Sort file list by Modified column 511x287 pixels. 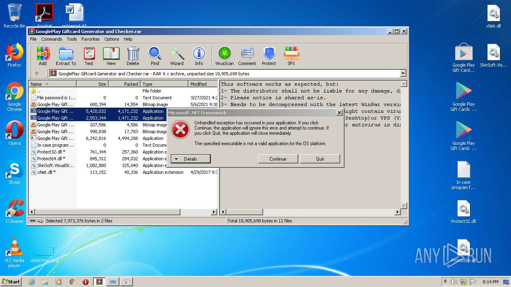[x=203, y=84]
